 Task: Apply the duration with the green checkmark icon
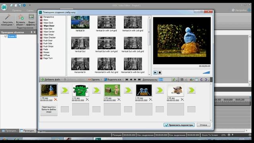174,79
